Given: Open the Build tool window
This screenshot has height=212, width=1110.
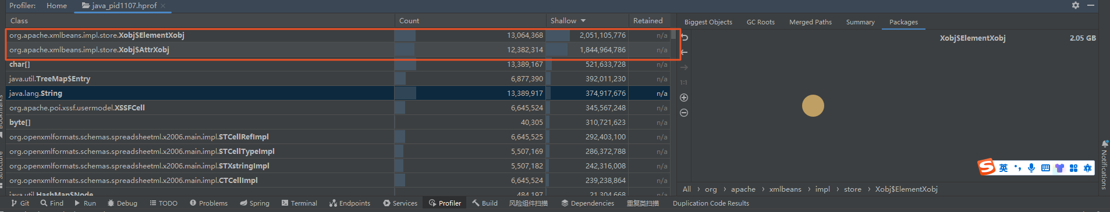Looking at the screenshot, I should click(x=485, y=203).
